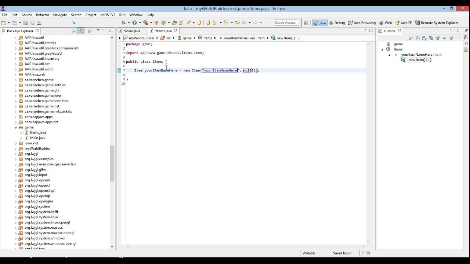Select Items.java in Package Explorer
Viewport: 470px width, 264px height.
pyautogui.click(x=38, y=133)
